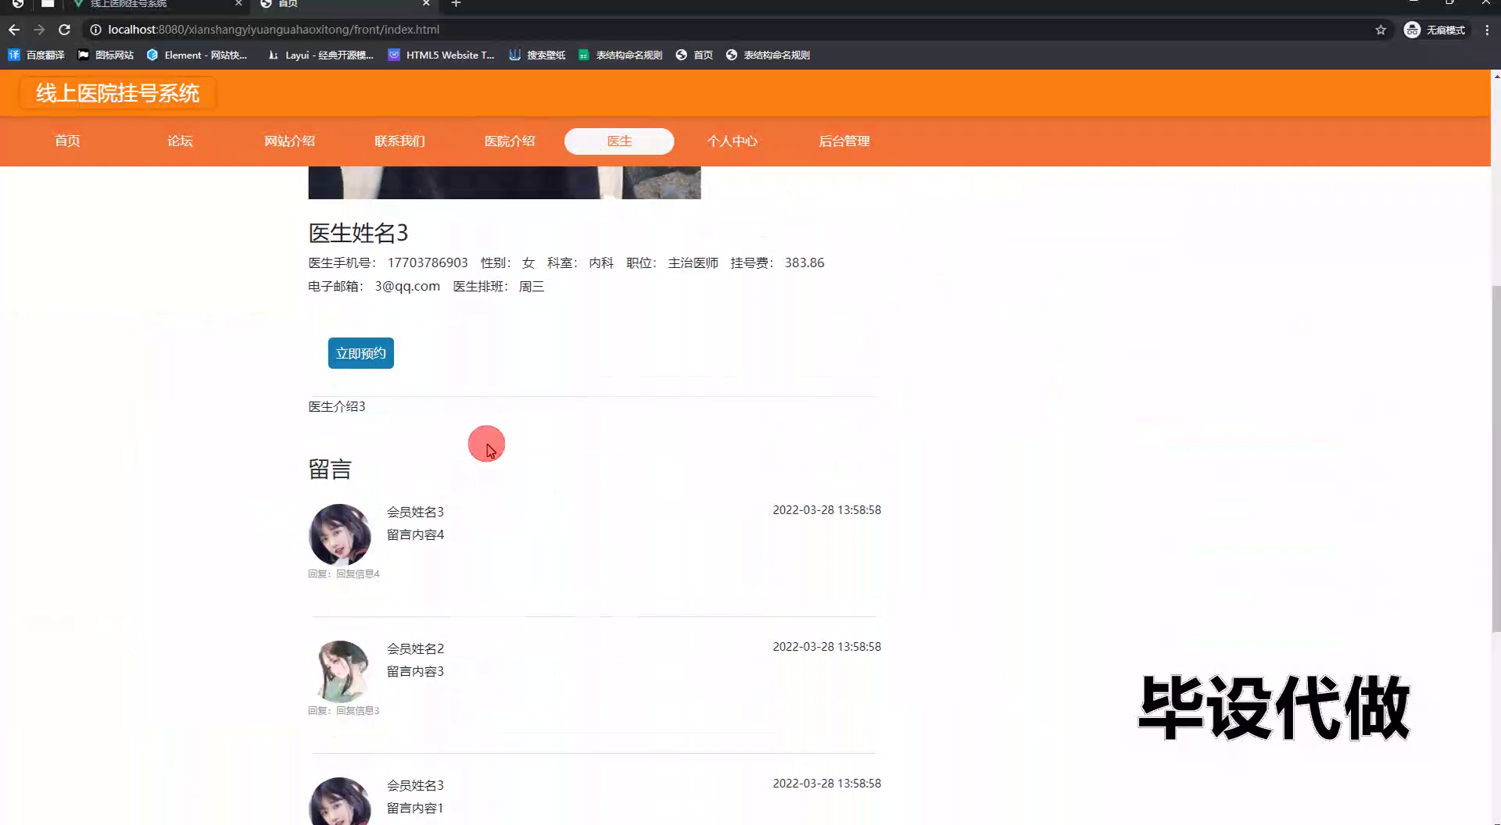Open the 百度翻译 bookmark
The width and height of the screenshot is (1501, 825).
[x=37, y=55]
